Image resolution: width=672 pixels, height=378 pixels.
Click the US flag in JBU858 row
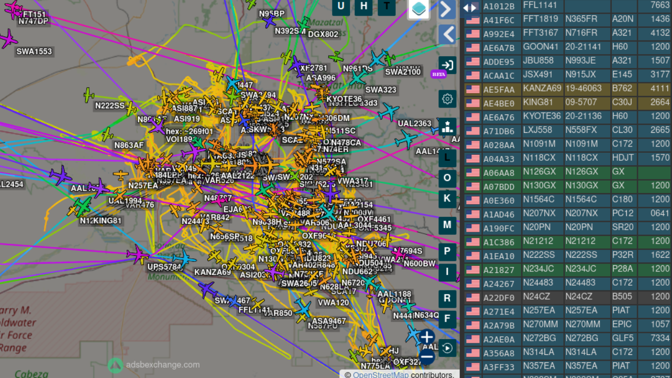(x=472, y=61)
